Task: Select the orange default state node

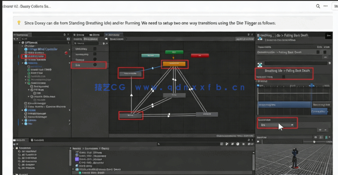Action: [174, 64]
